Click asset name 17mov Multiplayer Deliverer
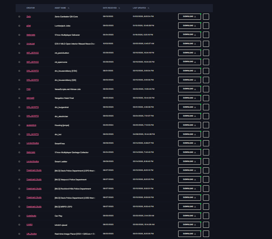 [67, 35]
